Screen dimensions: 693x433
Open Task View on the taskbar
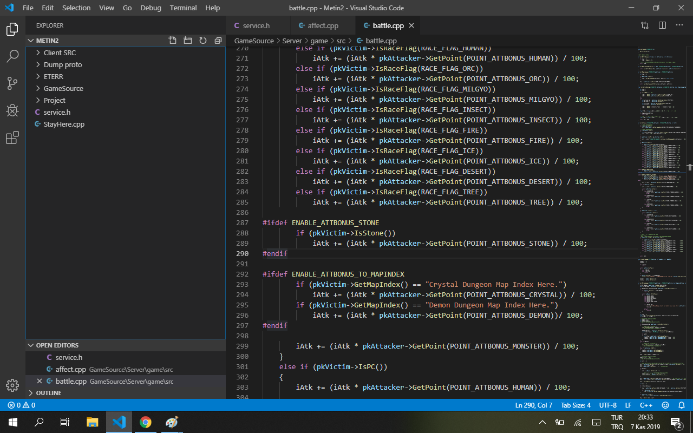pyautogui.click(x=65, y=422)
